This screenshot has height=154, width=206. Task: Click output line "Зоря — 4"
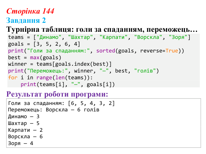tap(21, 144)
